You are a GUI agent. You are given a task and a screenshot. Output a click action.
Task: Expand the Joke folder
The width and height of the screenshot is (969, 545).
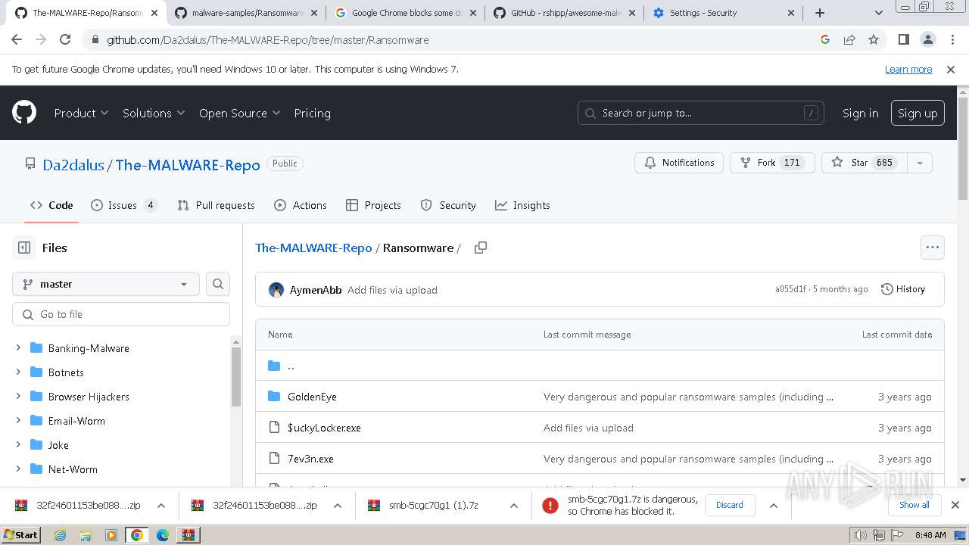pos(18,445)
